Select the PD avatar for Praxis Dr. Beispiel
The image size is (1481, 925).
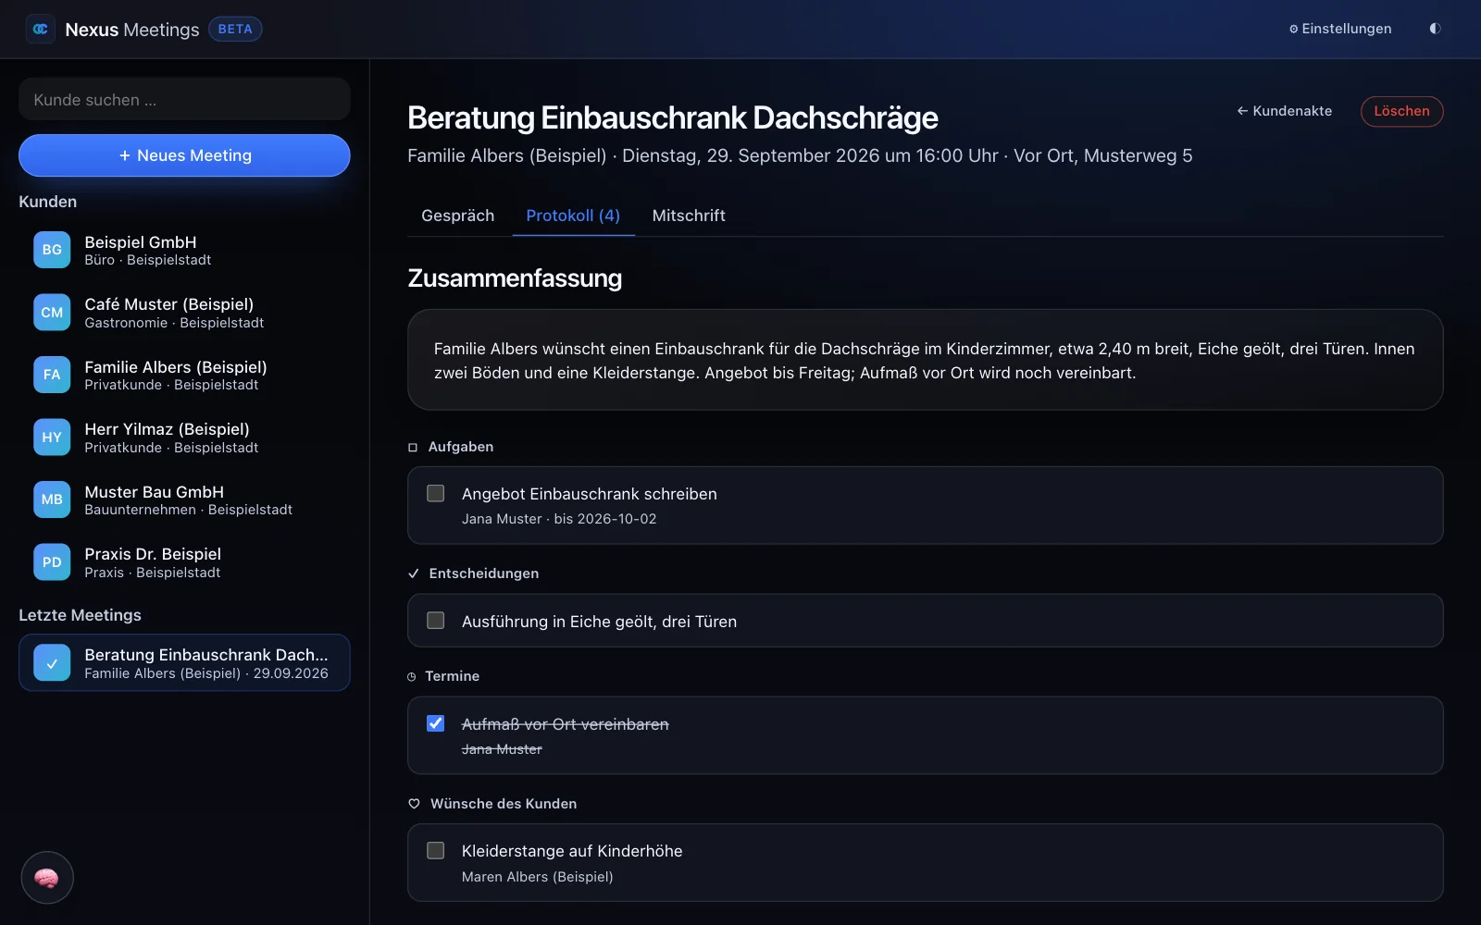52,562
